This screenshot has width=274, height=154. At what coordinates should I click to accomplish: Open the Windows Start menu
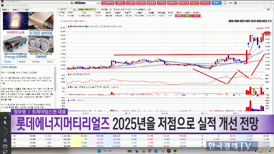pos(99,150)
